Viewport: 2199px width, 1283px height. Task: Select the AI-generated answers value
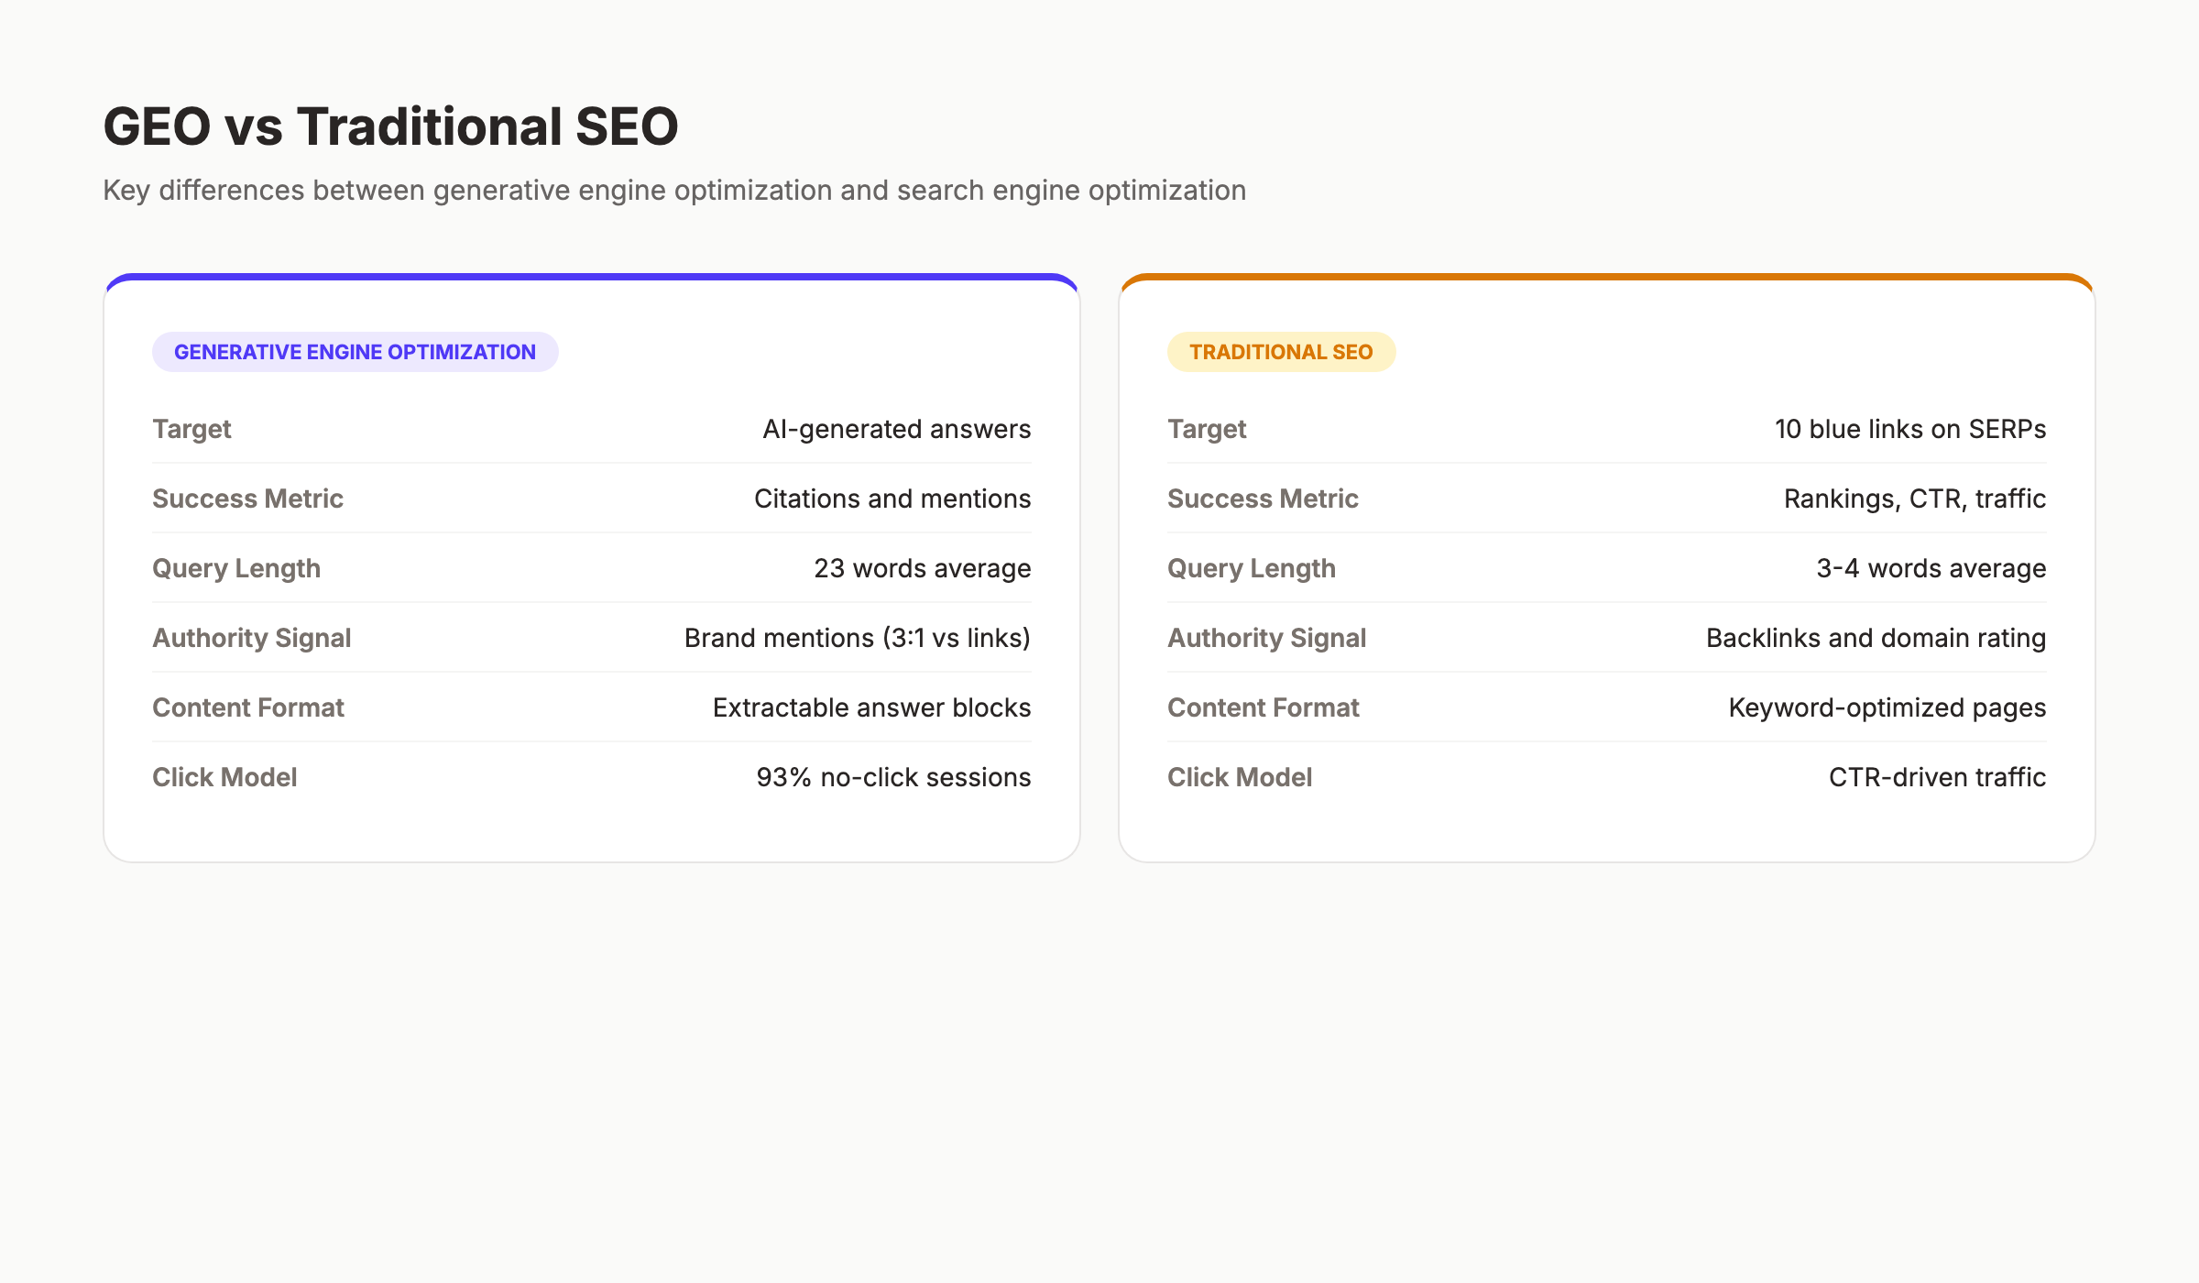click(x=897, y=428)
